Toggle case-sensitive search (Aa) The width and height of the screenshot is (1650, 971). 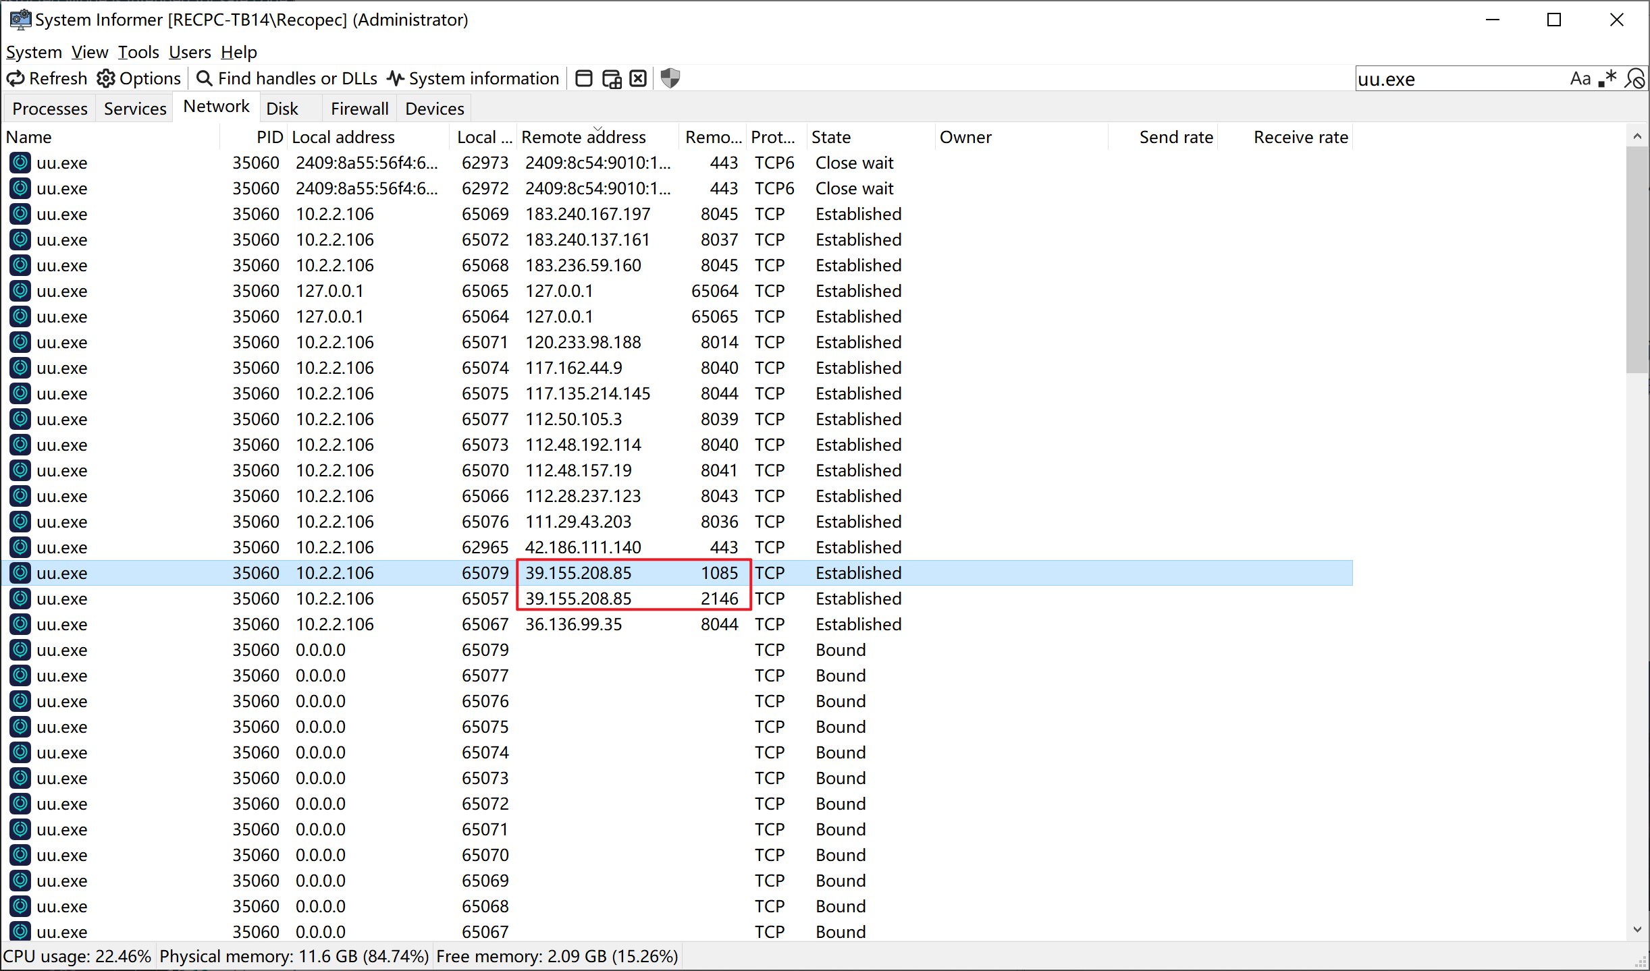click(1580, 79)
